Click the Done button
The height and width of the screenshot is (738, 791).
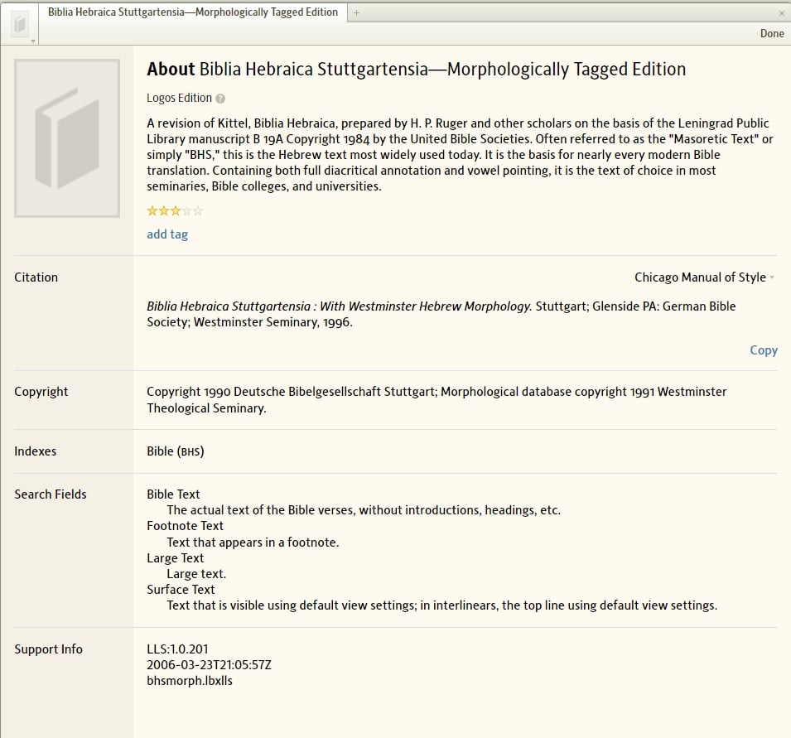click(x=772, y=33)
